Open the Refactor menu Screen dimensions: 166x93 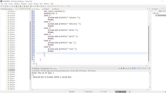pos(17,4)
